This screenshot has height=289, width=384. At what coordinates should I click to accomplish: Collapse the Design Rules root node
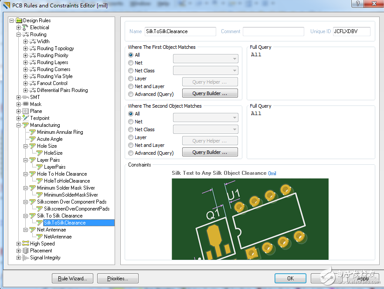click(11, 20)
